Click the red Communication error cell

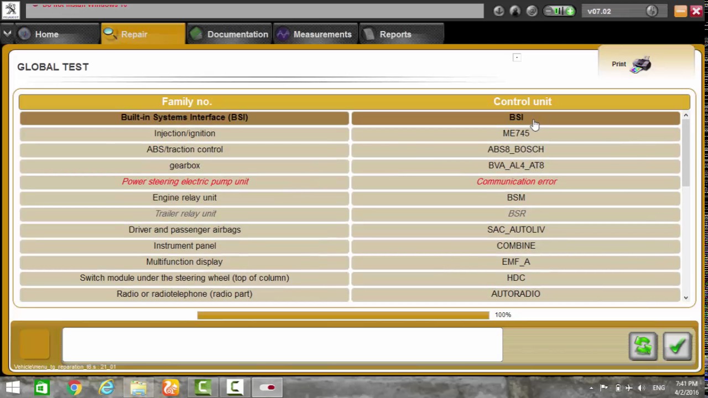pyautogui.click(x=516, y=181)
